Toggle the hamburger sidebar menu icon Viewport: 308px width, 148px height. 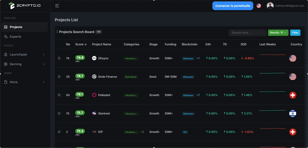[x=57, y=6]
